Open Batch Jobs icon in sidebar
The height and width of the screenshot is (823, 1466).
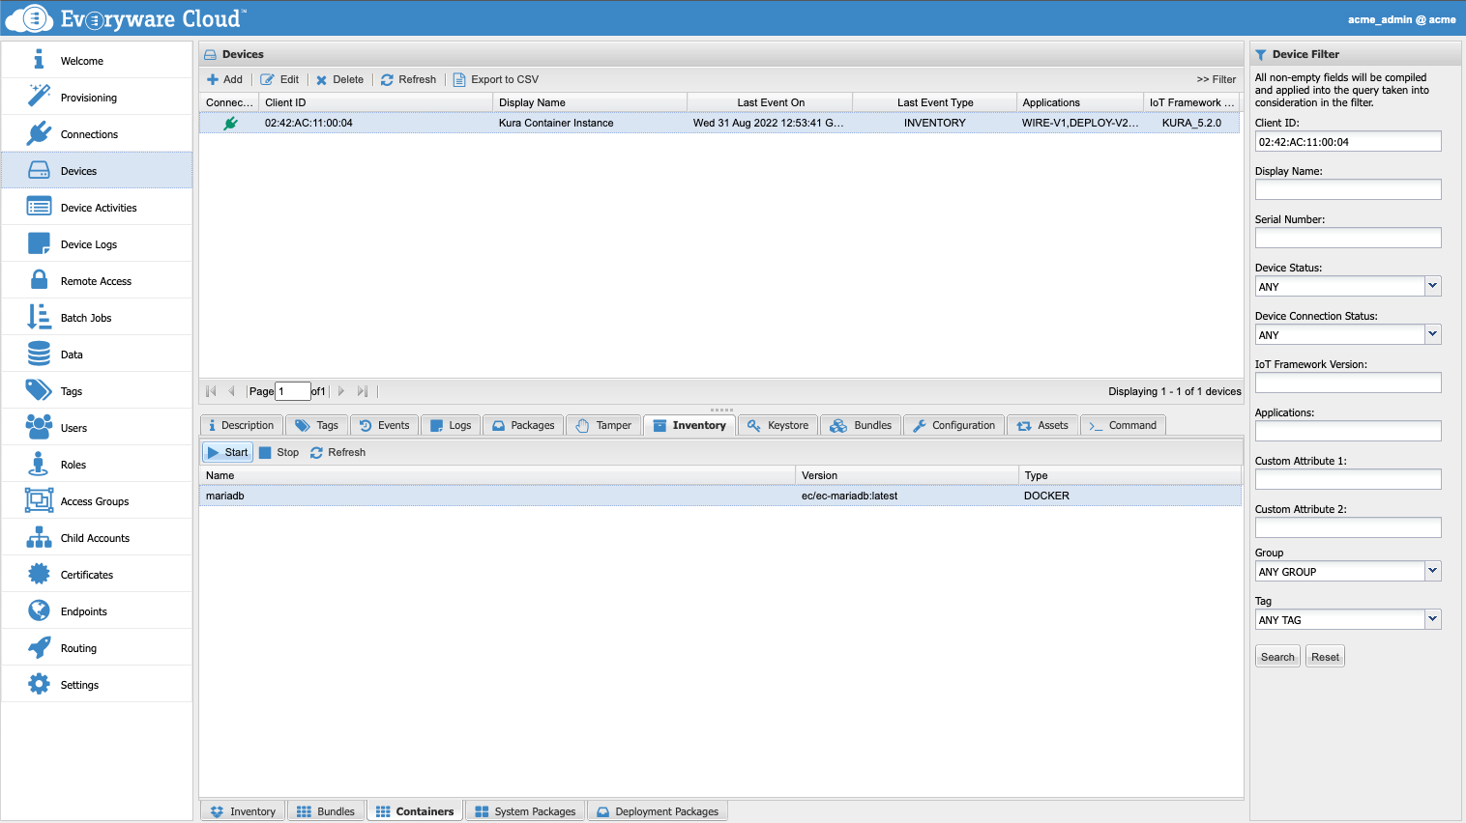point(39,317)
